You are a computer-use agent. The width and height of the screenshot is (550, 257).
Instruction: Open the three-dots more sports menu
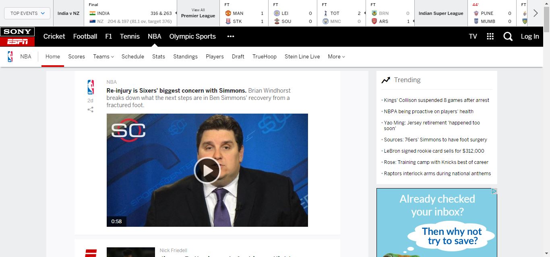tap(230, 36)
